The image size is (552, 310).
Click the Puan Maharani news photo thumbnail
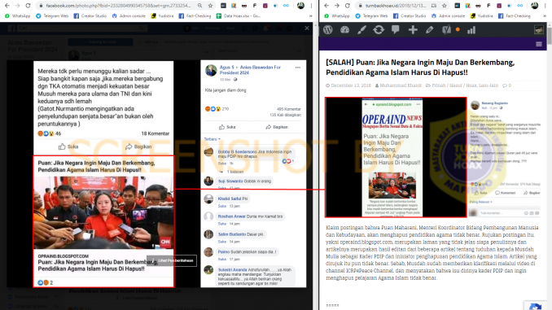(103, 212)
